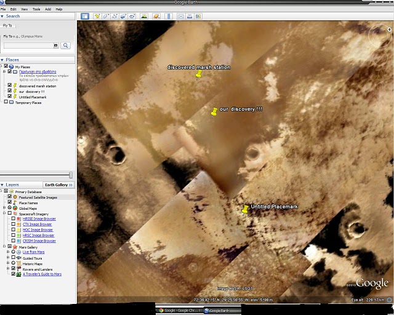The height and width of the screenshot is (315, 394).
Task: Click the Temporary Places folder icon
Action: click(x=11, y=102)
